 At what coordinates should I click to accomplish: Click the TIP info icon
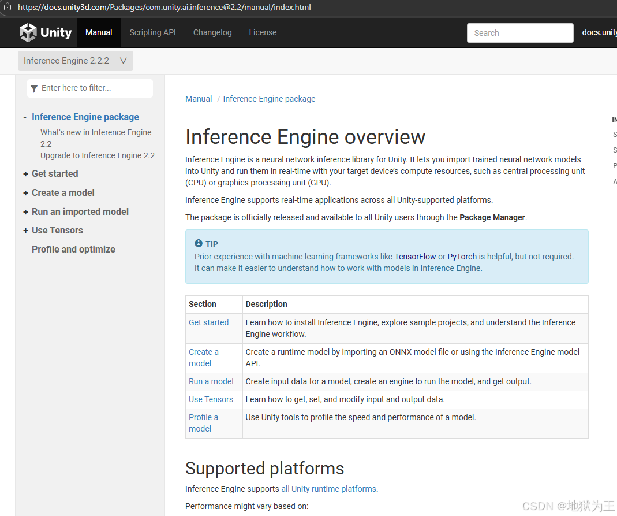[x=199, y=243]
